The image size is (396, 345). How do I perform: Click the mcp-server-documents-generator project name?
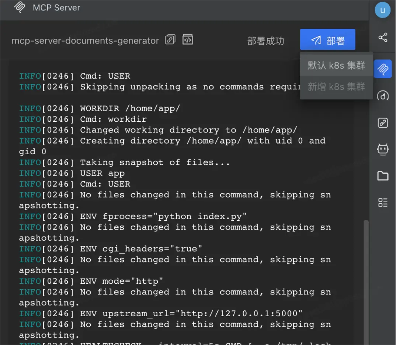(x=86, y=41)
